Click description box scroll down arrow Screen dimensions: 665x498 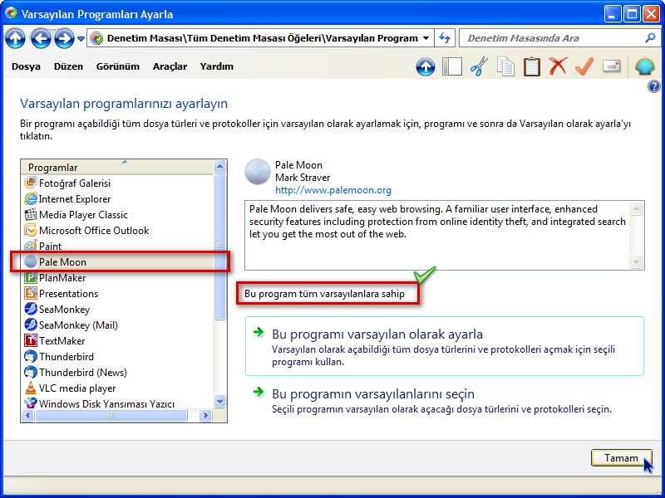tap(636, 261)
